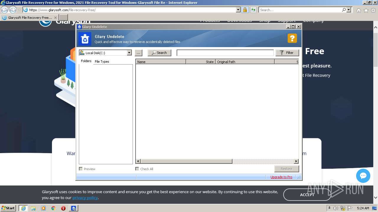The width and height of the screenshot is (378, 212).
Task: Click the network tray icon
Action: tap(343, 208)
